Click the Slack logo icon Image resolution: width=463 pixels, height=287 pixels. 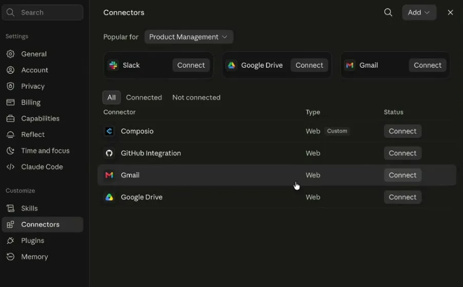tap(113, 65)
